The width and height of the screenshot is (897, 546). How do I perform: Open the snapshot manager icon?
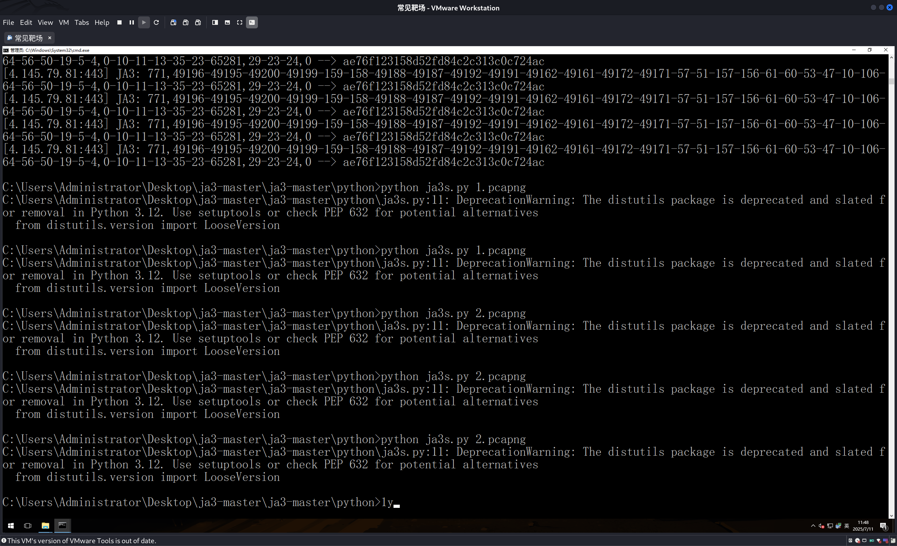tap(198, 22)
